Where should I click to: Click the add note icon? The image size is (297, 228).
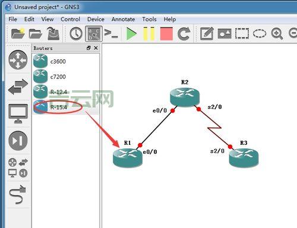pos(207,34)
